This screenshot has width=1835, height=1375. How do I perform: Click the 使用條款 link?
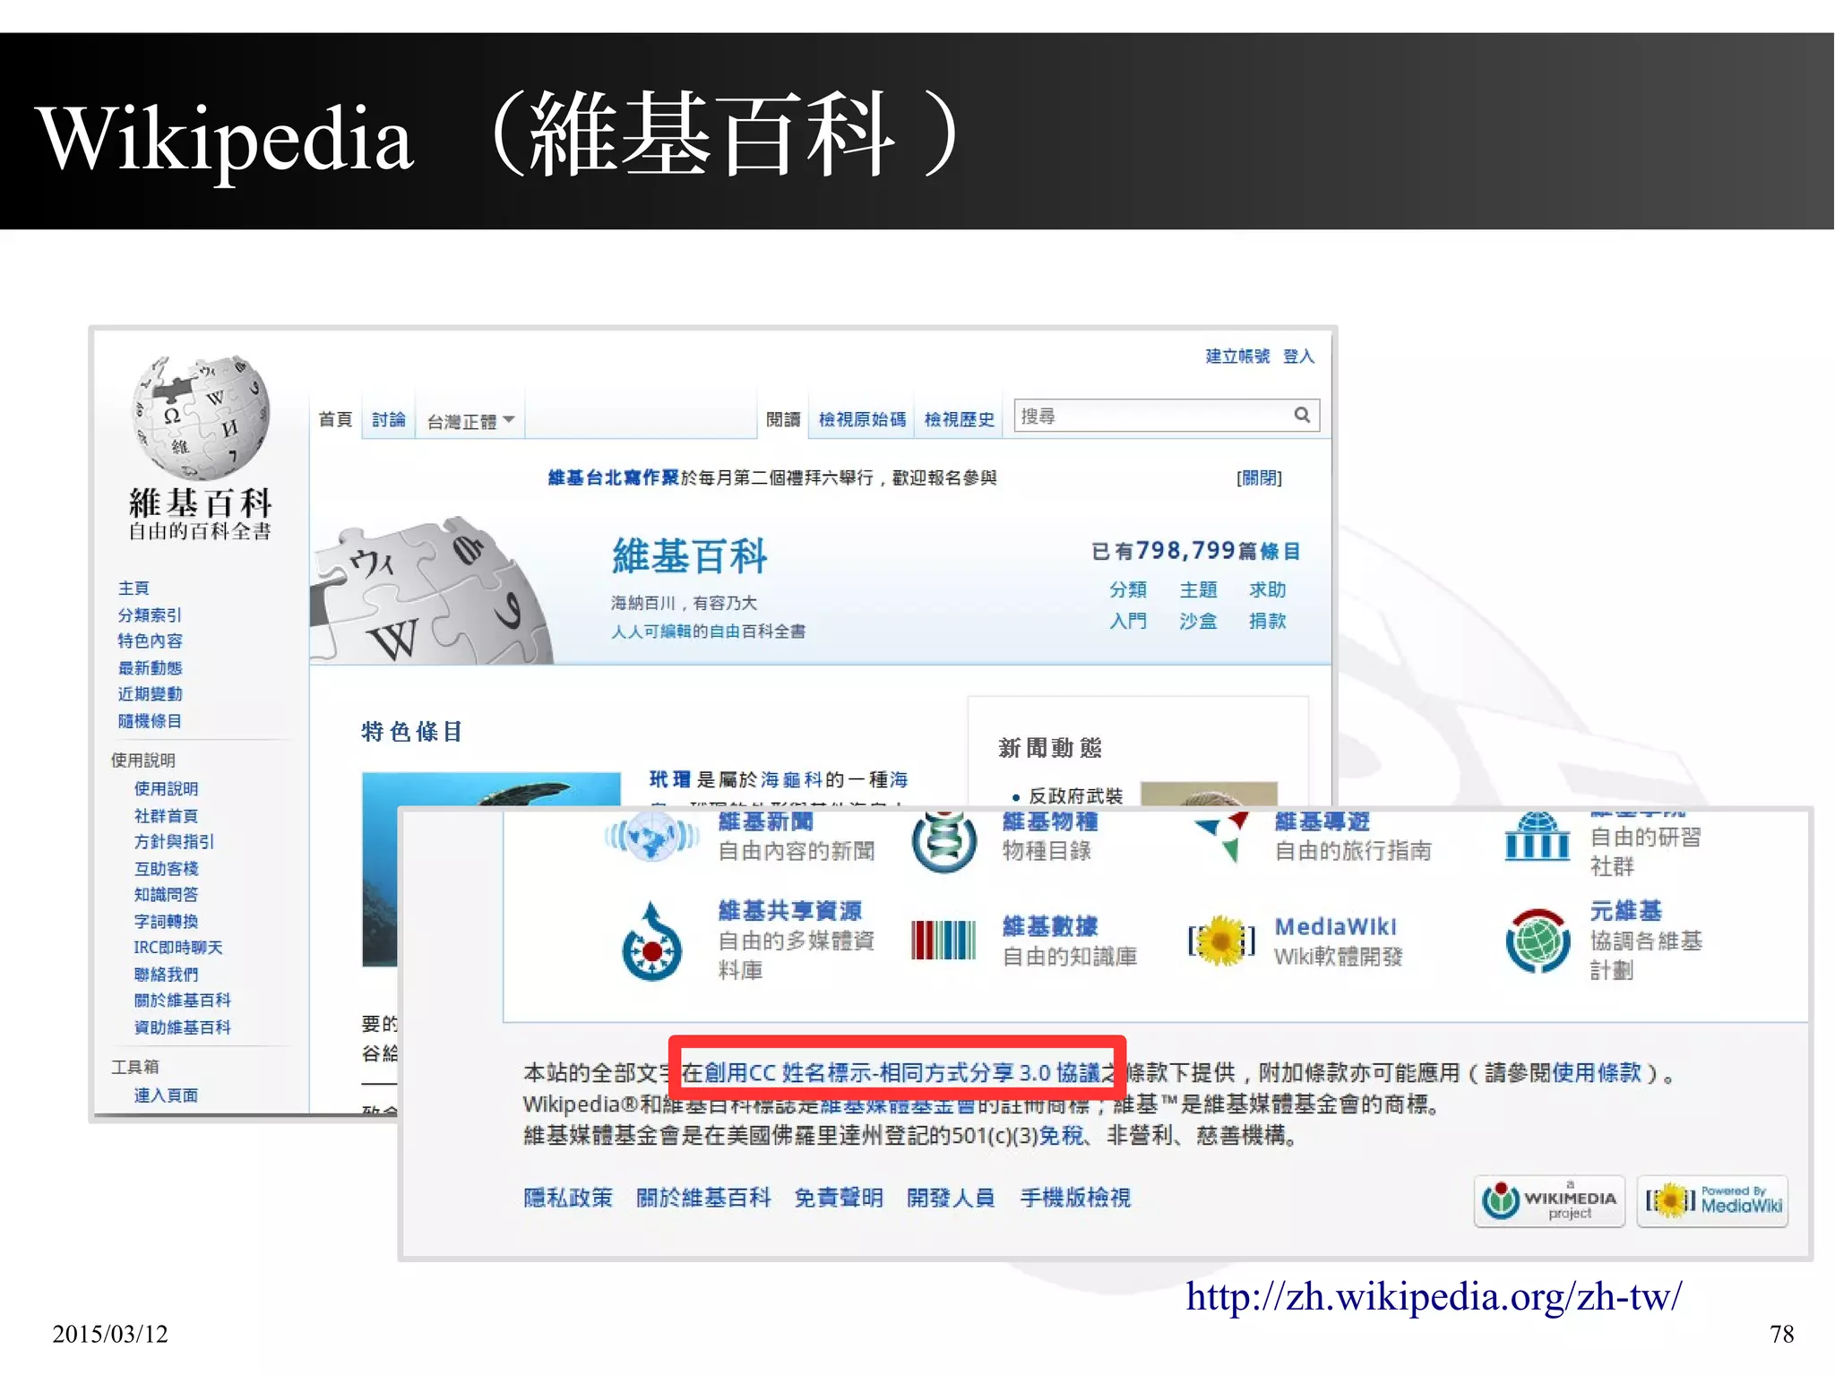[1597, 1072]
